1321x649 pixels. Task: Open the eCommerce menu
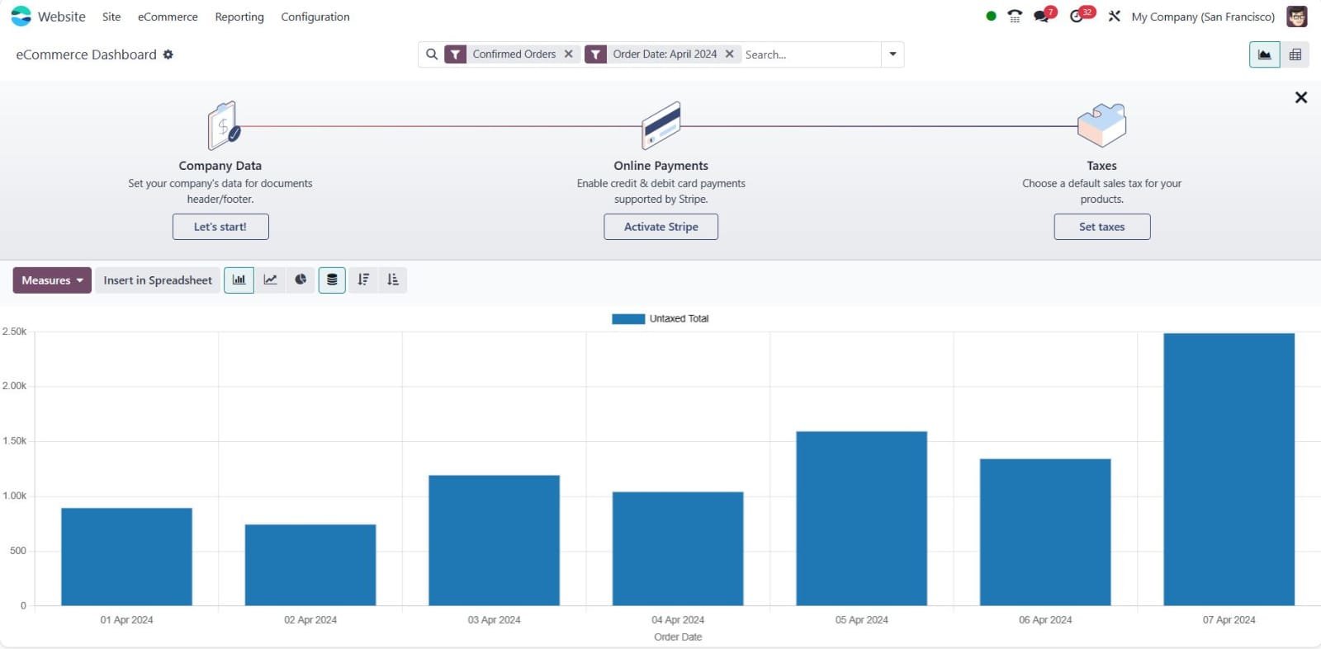pyautogui.click(x=168, y=16)
